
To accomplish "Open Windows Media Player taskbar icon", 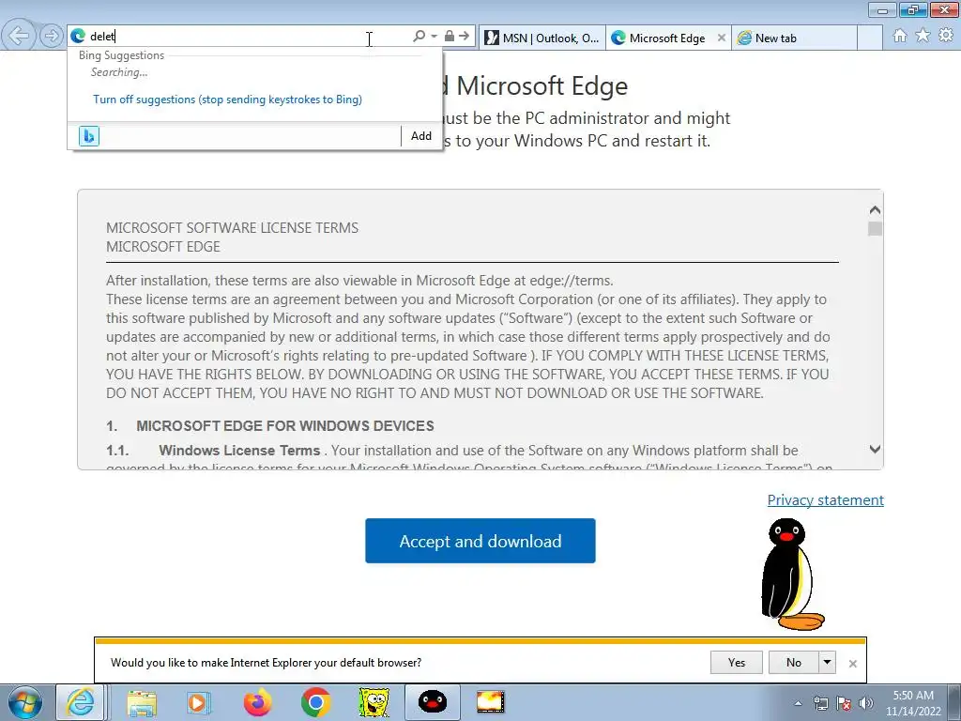I will (x=198, y=702).
